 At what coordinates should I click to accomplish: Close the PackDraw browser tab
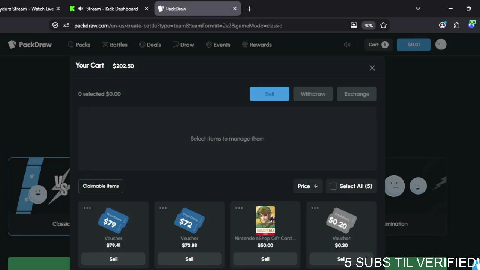click(x=235, y=9)
